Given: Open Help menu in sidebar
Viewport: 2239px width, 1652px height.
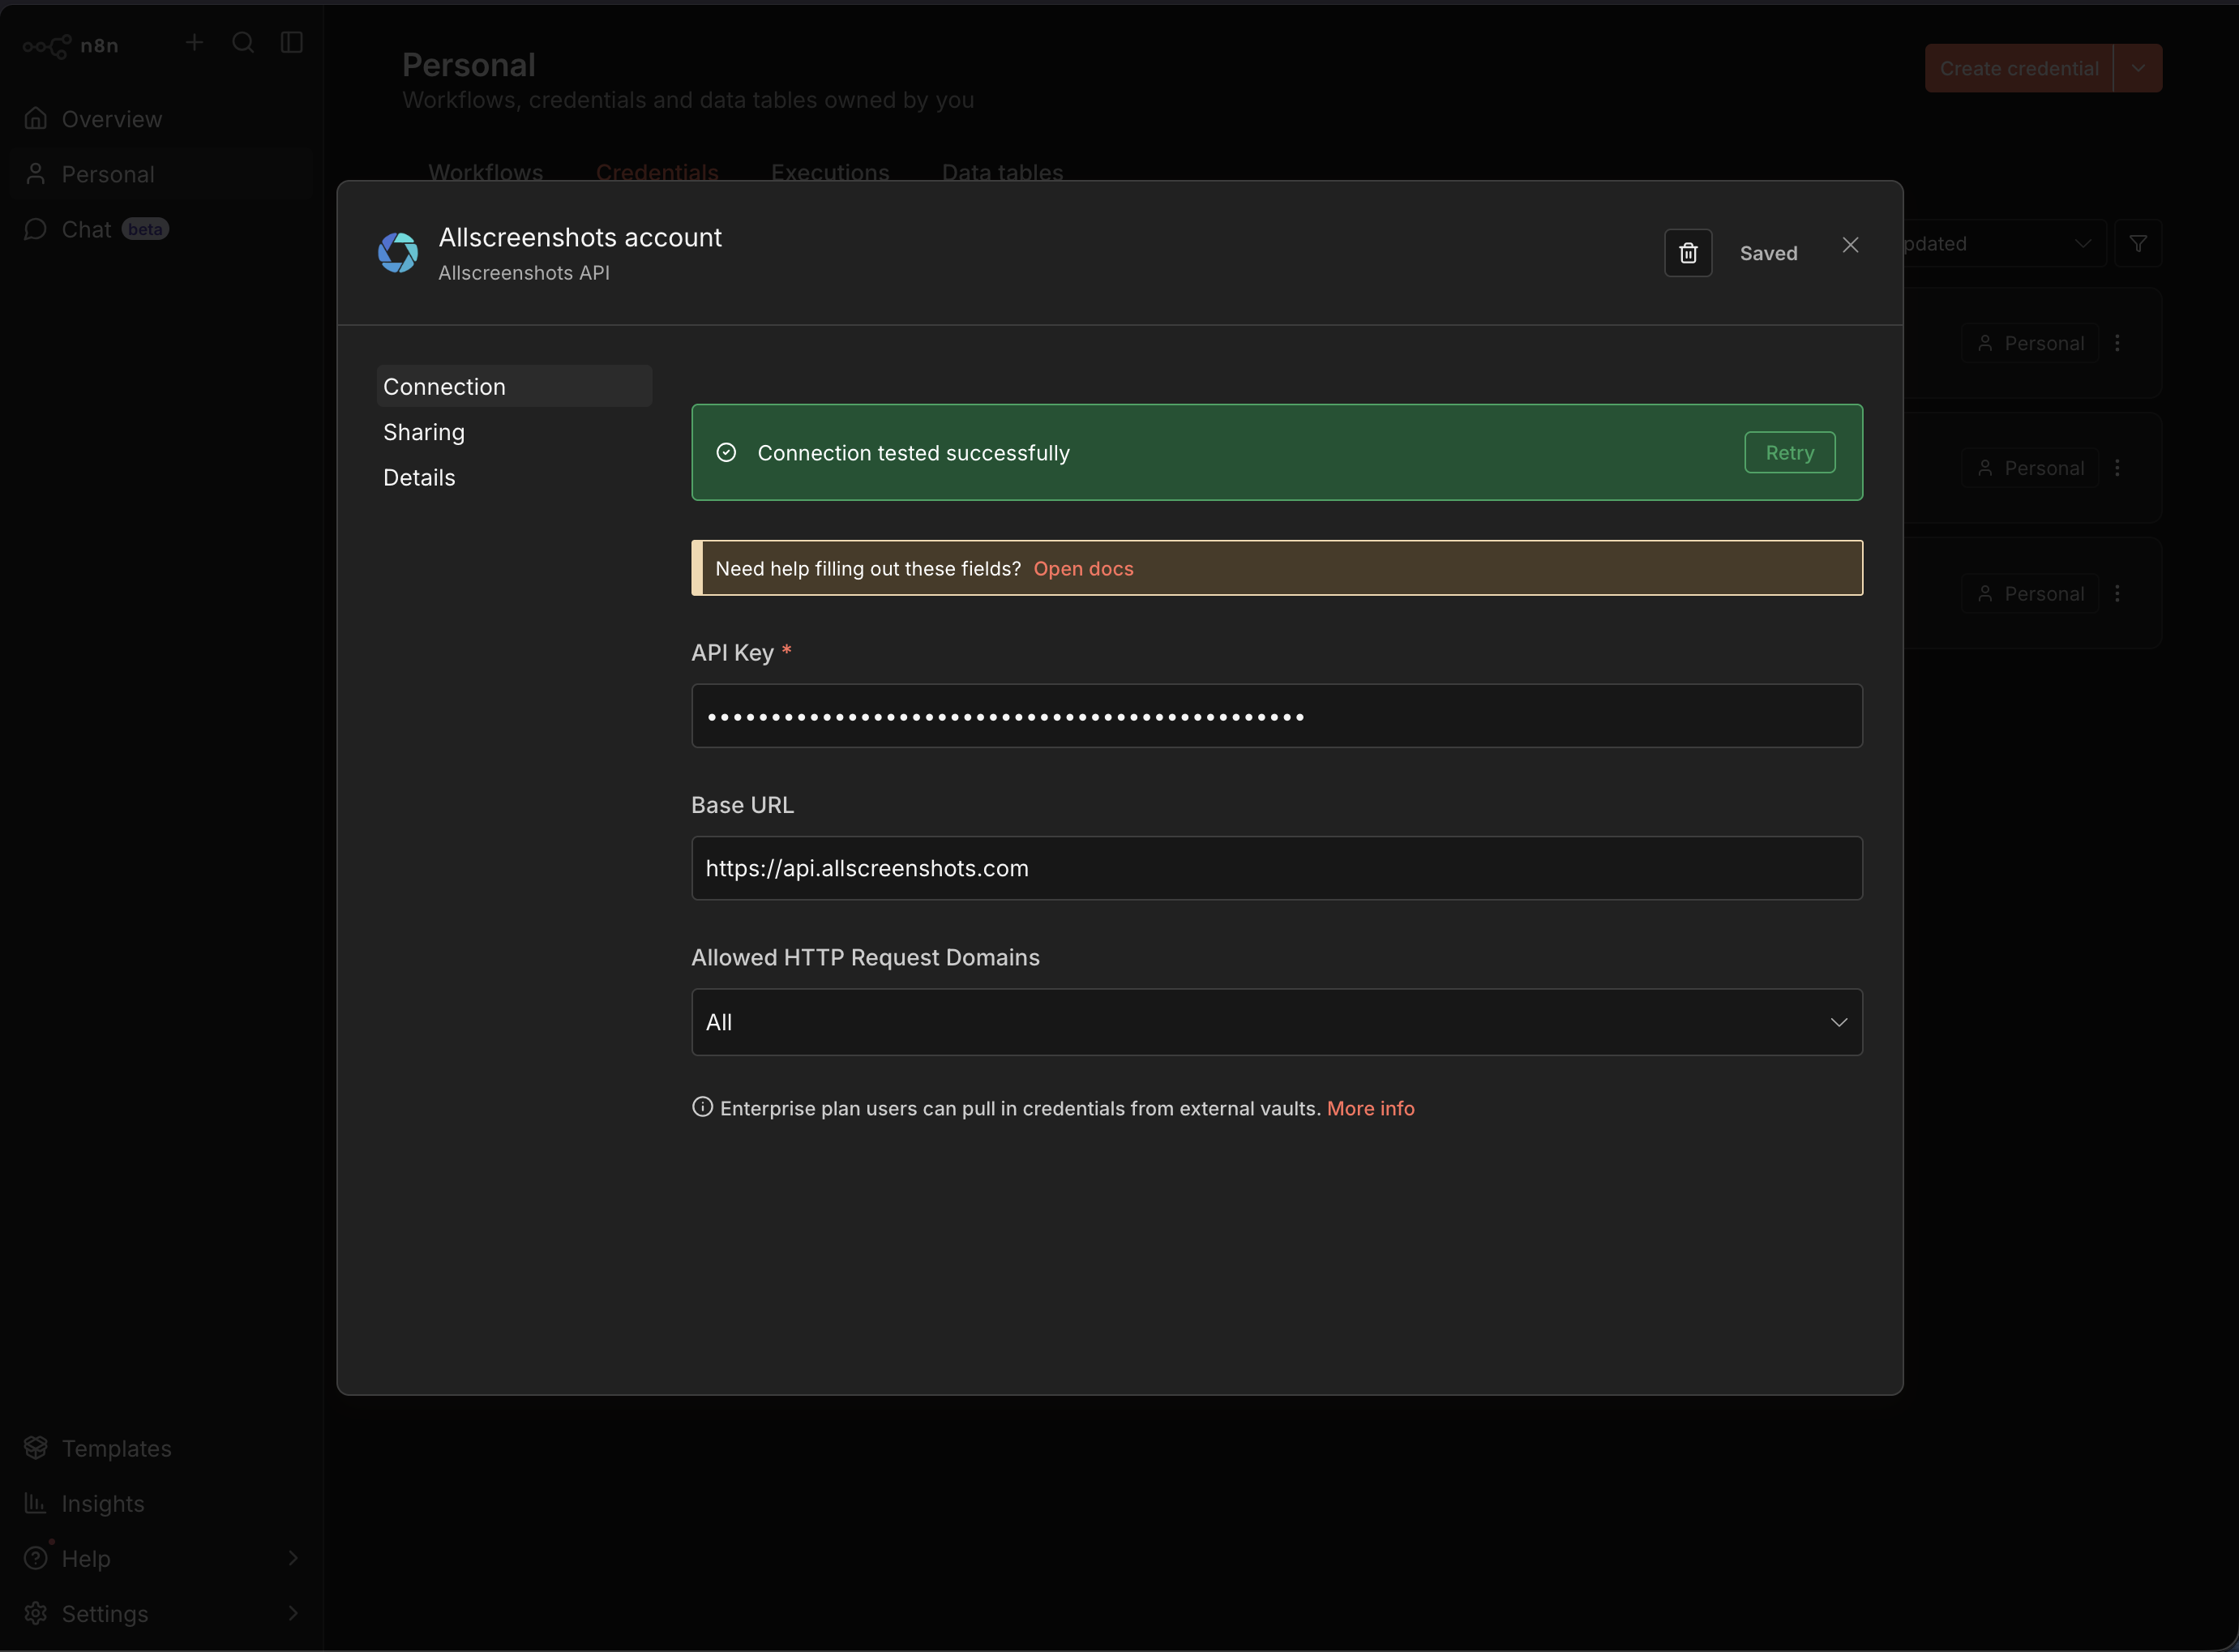Looking at the screenshot, I should pos(162,1558).
